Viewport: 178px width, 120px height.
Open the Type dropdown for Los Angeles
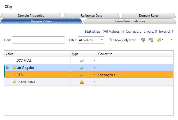click(94, 68)
